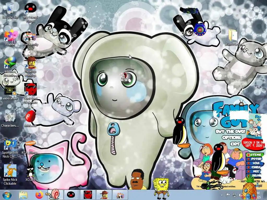Click the Family Guy DVD cover image
This screenshot has height=200, width=267.
point(255,126)
